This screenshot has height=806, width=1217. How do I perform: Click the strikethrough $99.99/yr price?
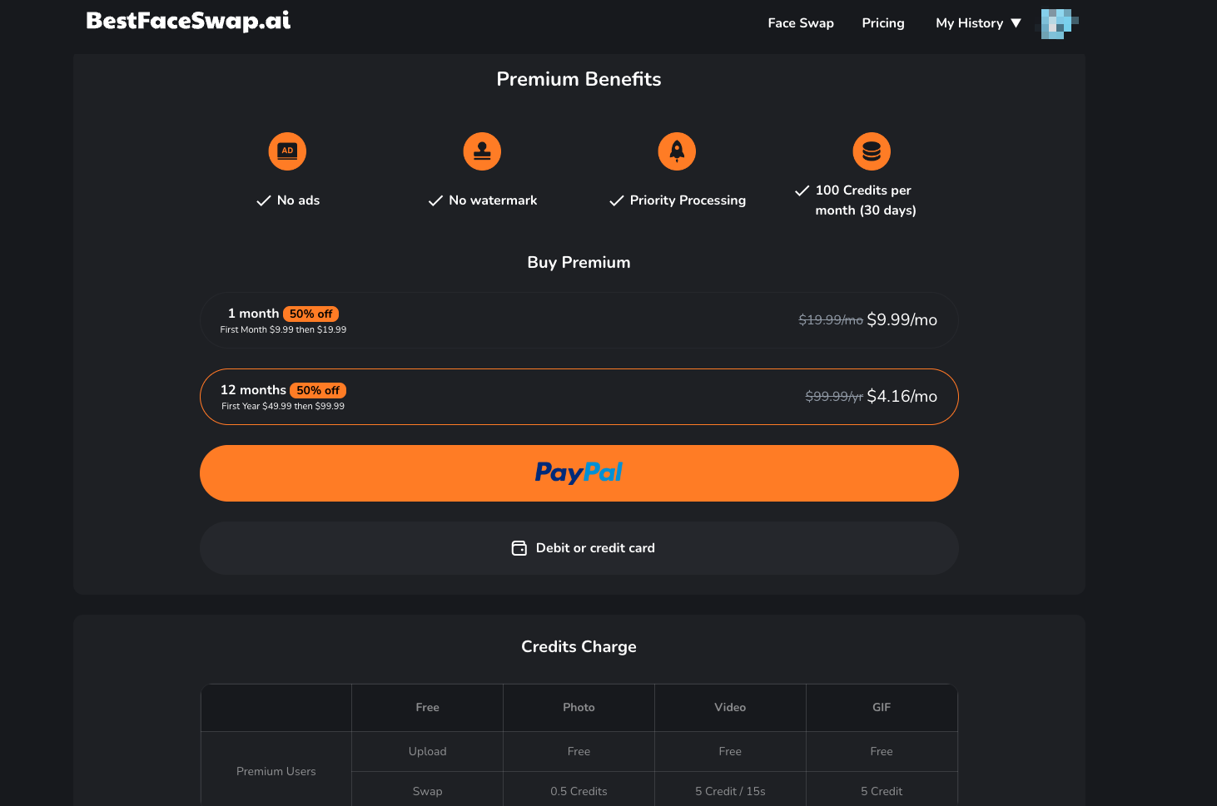[x=833, y=397]
